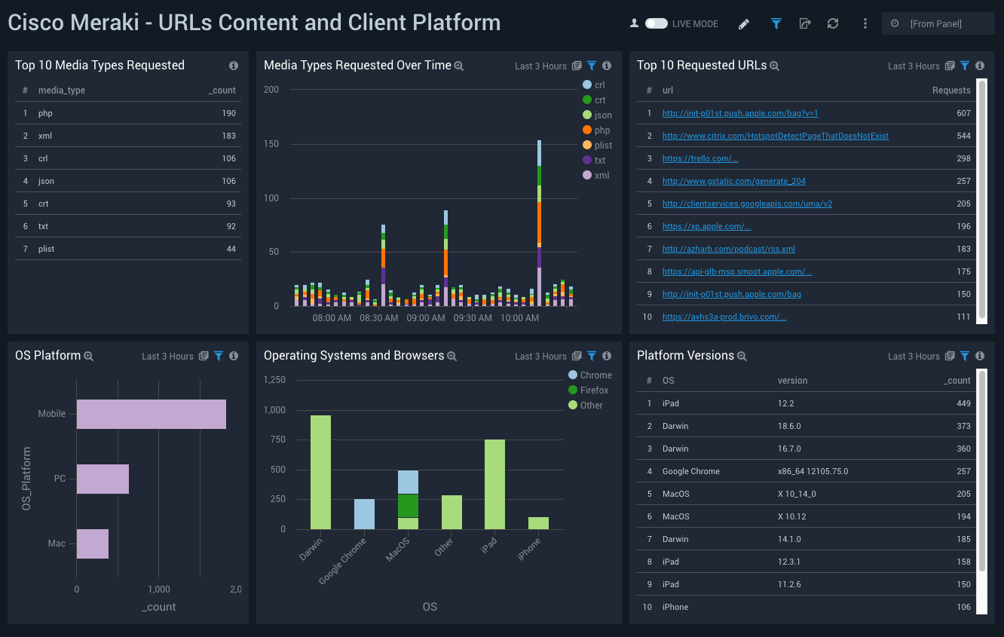Open the [From Panel] time range selector
1004x637 pixels.
(938, 23)
